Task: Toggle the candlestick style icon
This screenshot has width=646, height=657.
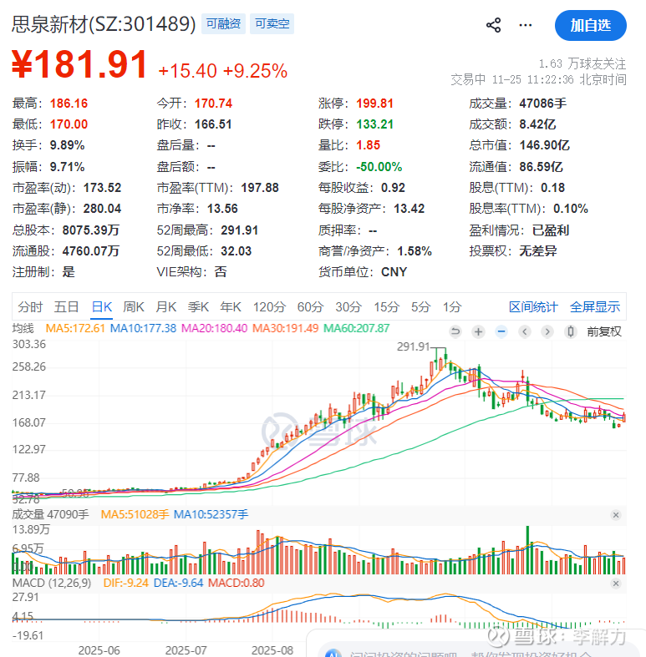Action: click(571, 332)
